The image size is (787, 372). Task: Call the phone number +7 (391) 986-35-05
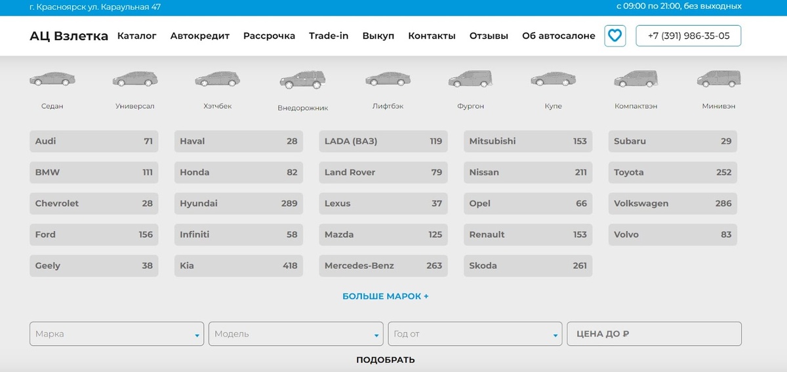689,36
